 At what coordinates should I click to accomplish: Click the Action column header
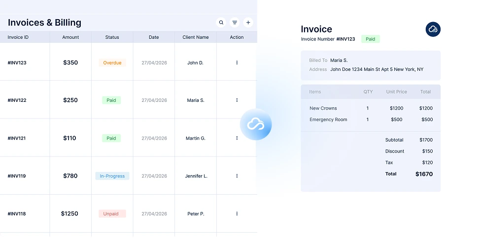(x=237, y=37)
